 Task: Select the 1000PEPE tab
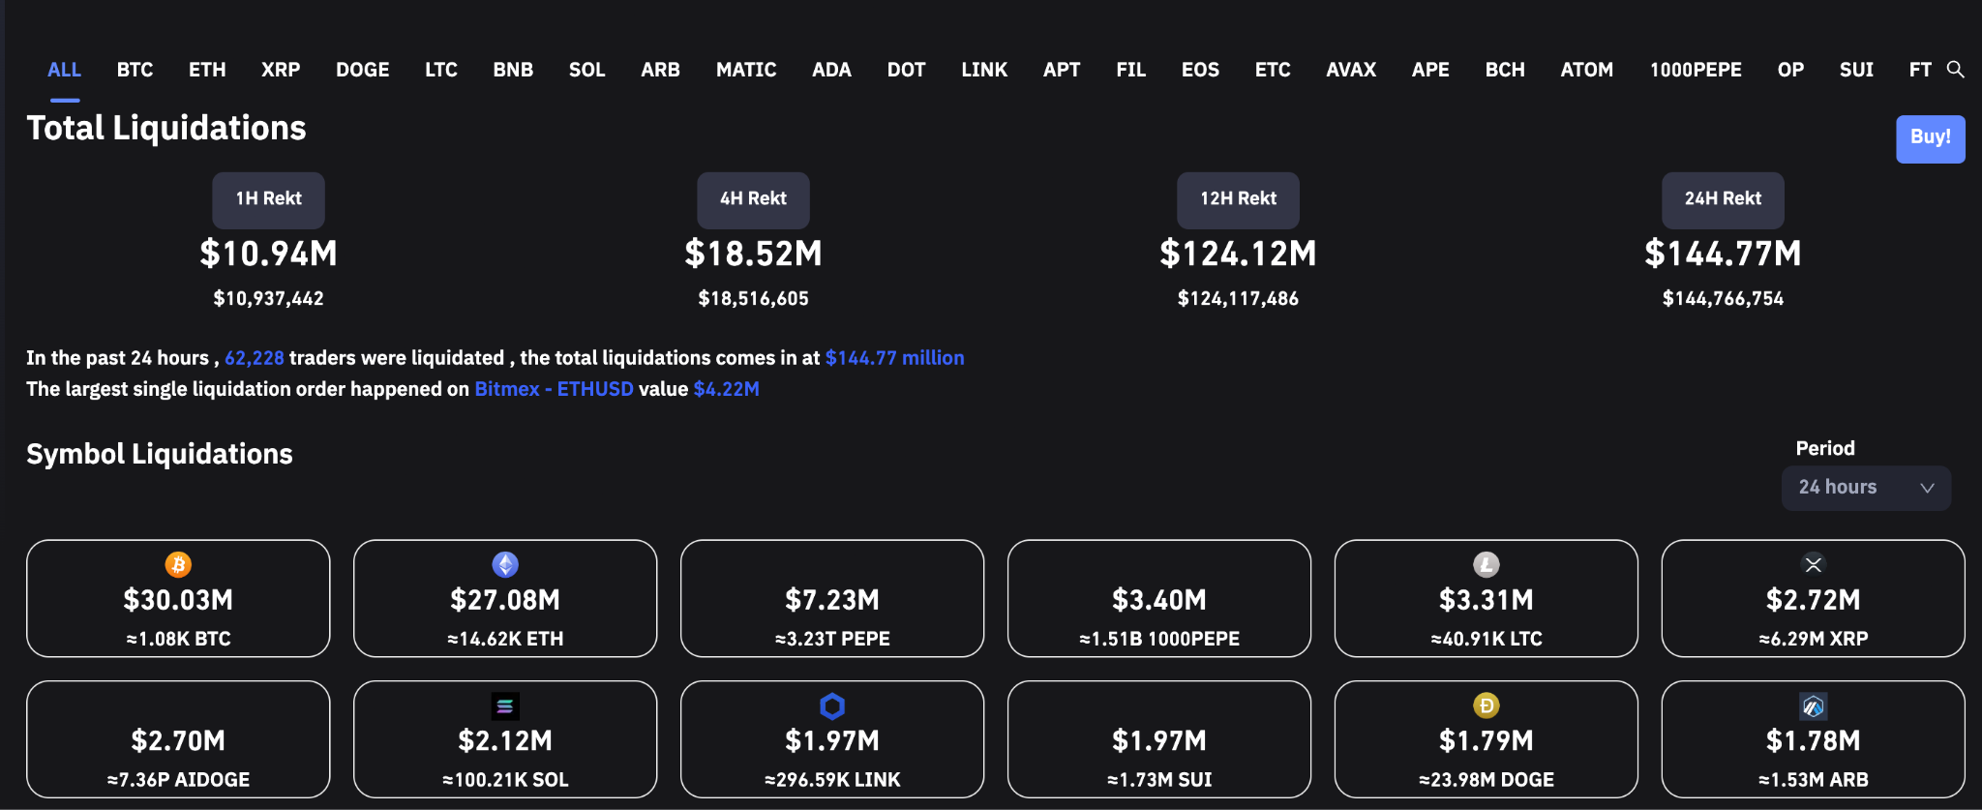click(x=1696, y=70)
